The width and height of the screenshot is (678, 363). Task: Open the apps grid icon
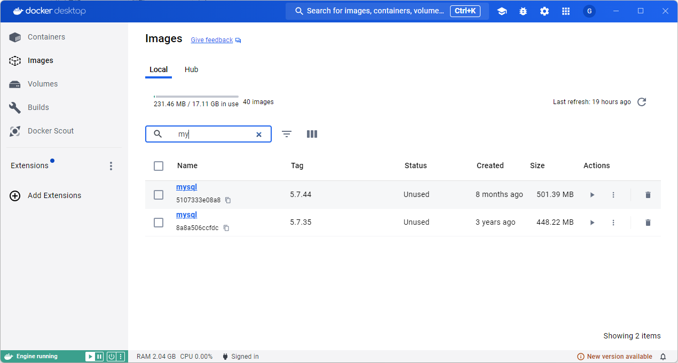pos(566,11)
